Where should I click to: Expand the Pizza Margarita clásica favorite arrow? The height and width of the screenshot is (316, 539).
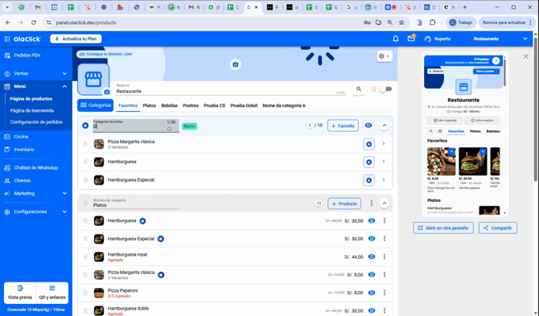[384, 144]
